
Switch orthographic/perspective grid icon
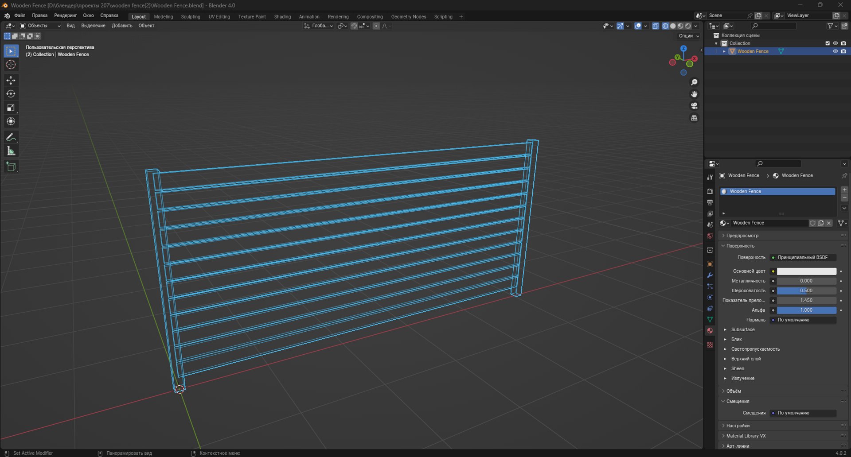[x=694, y=118]
